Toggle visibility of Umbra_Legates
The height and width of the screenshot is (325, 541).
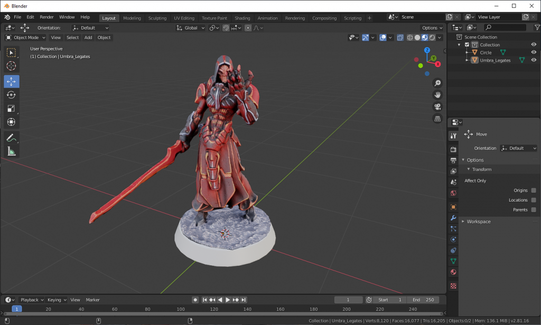tap(533, 60)
